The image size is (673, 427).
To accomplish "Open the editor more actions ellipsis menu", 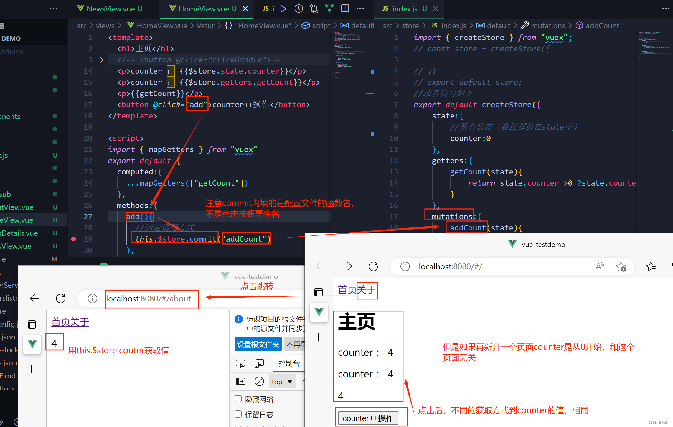I will click(360, 9).
